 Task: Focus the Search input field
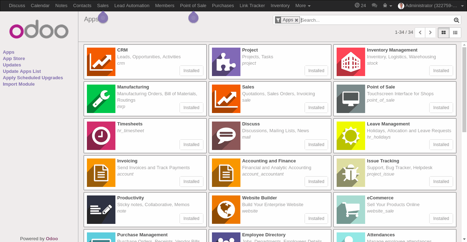pyautogui.click(x=377, y=20)
